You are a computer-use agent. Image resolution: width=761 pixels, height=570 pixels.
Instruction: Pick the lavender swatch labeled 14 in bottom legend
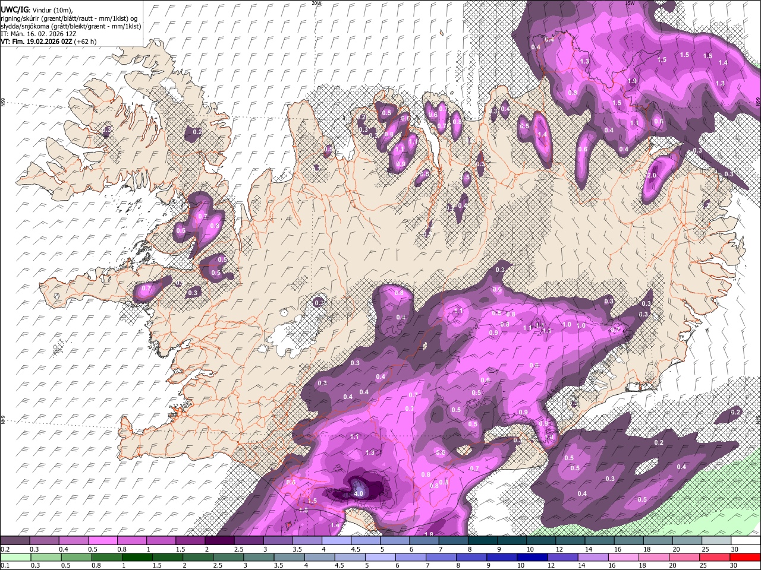pos(592,557)
